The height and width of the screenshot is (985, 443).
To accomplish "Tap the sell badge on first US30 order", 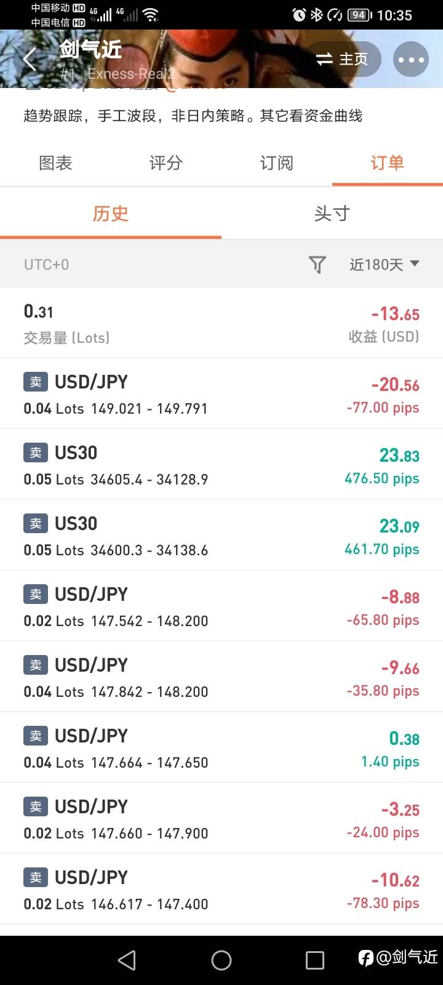I will (x=36, y=452).
